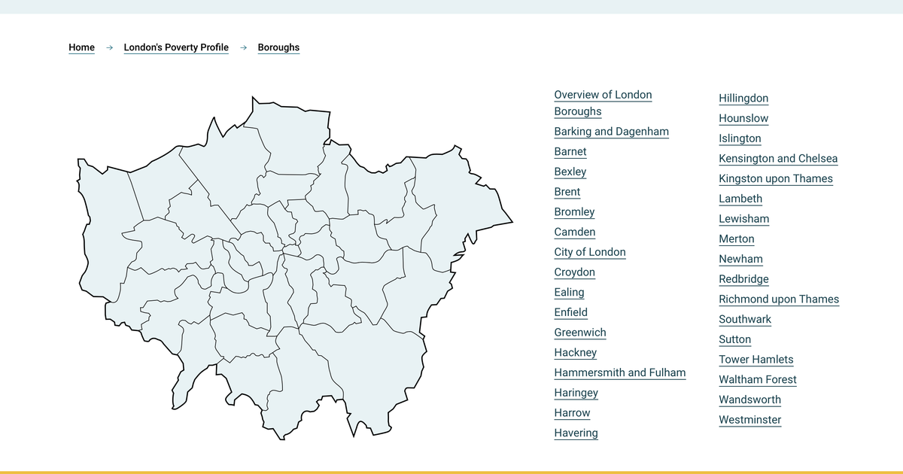
Task: Select the Barnet borough link
Action: (x=570, y=151)
